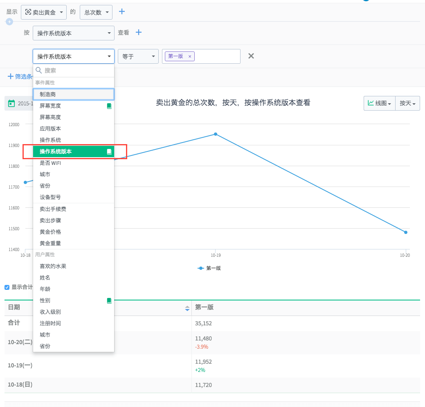Toggle 第一版 series in chart legend
Screen dimensions: 425x407
209,268
